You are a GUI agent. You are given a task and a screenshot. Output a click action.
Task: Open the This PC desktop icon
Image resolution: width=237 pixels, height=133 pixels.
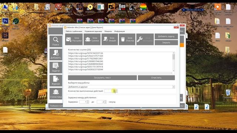point(5,7)
